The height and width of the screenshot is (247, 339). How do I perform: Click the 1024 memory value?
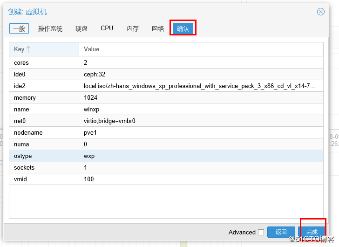(90, 97)
